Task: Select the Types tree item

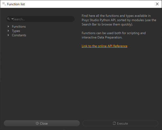Action: [x=16, y=31]
